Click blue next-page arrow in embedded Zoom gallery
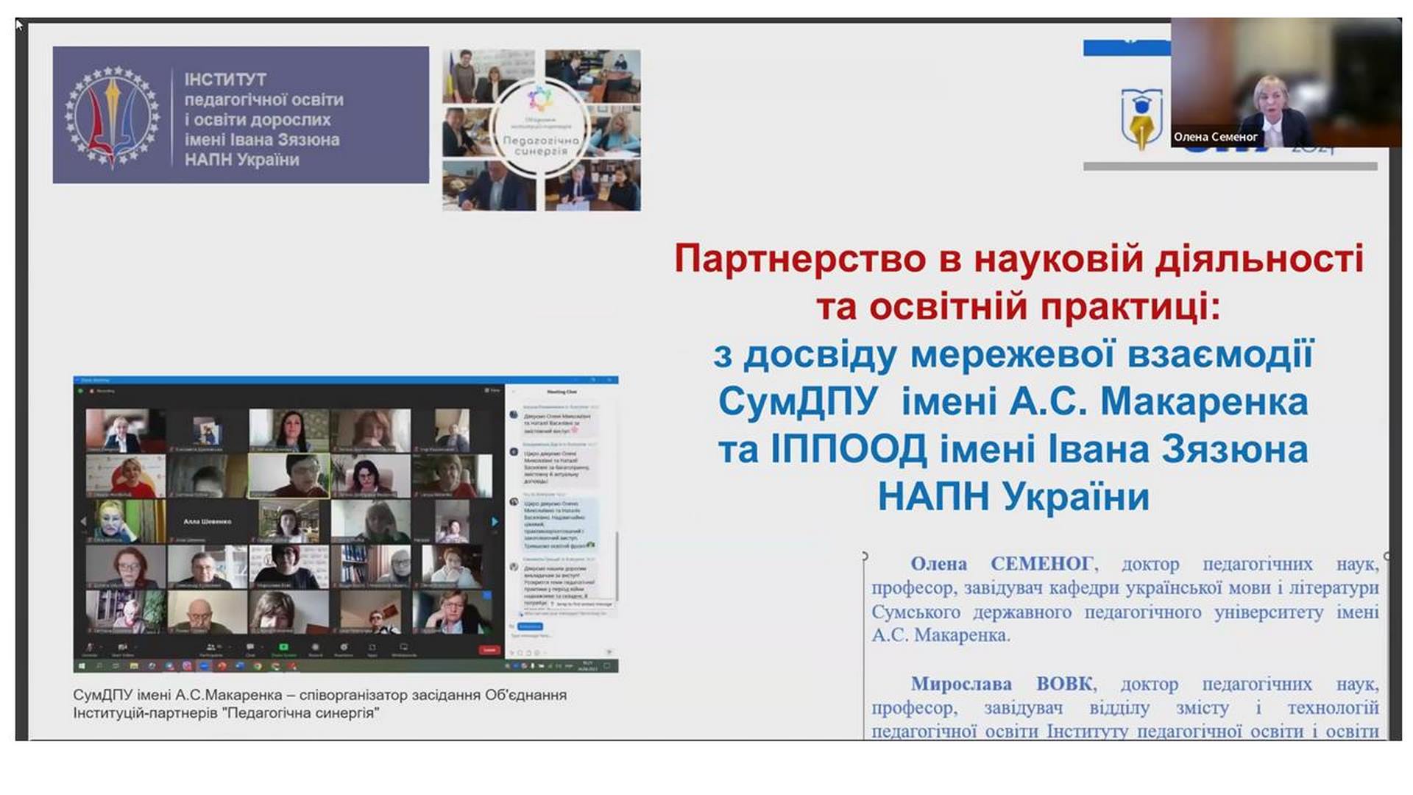 495,521
